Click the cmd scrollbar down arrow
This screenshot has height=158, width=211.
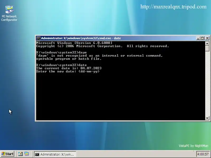[207, 118]
